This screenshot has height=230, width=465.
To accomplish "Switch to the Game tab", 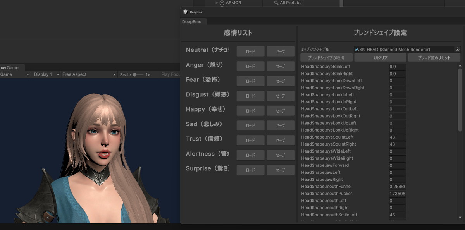I will click(x=10, y=68).
